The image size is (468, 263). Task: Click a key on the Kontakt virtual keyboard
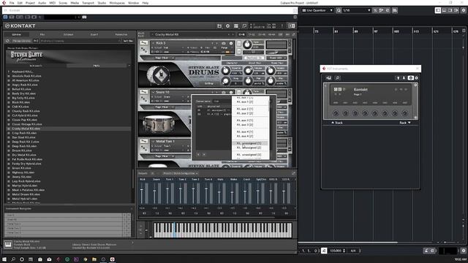[222, 230]
